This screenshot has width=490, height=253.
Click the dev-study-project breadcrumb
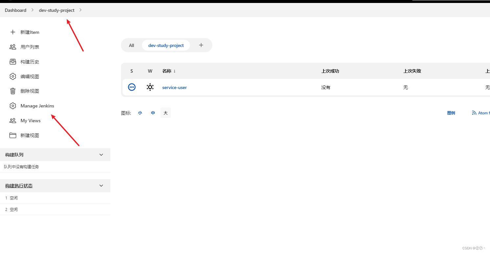pos(57,10)
